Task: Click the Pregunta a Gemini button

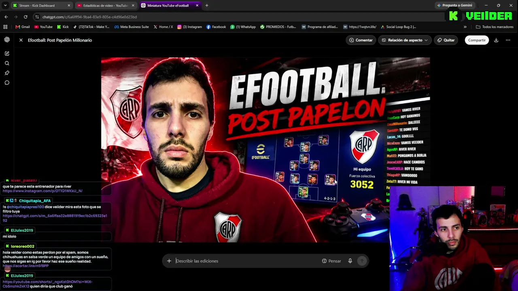Action: [x=454, y=5]
